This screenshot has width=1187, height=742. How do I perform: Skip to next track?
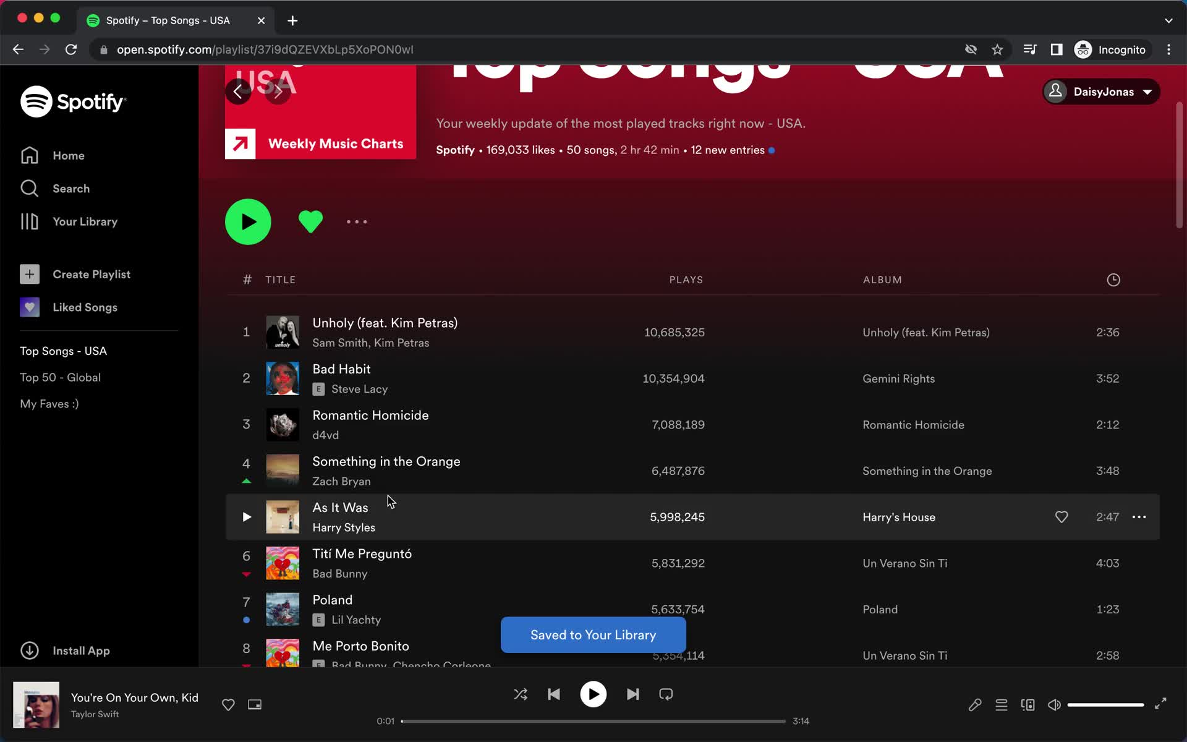coord(632,694)
